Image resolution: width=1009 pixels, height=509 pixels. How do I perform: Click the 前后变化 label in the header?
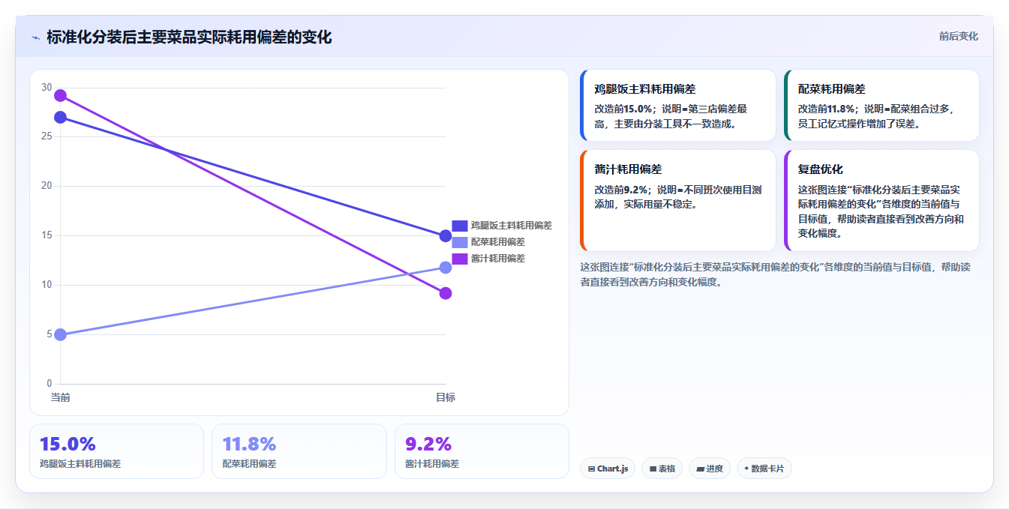958,36
